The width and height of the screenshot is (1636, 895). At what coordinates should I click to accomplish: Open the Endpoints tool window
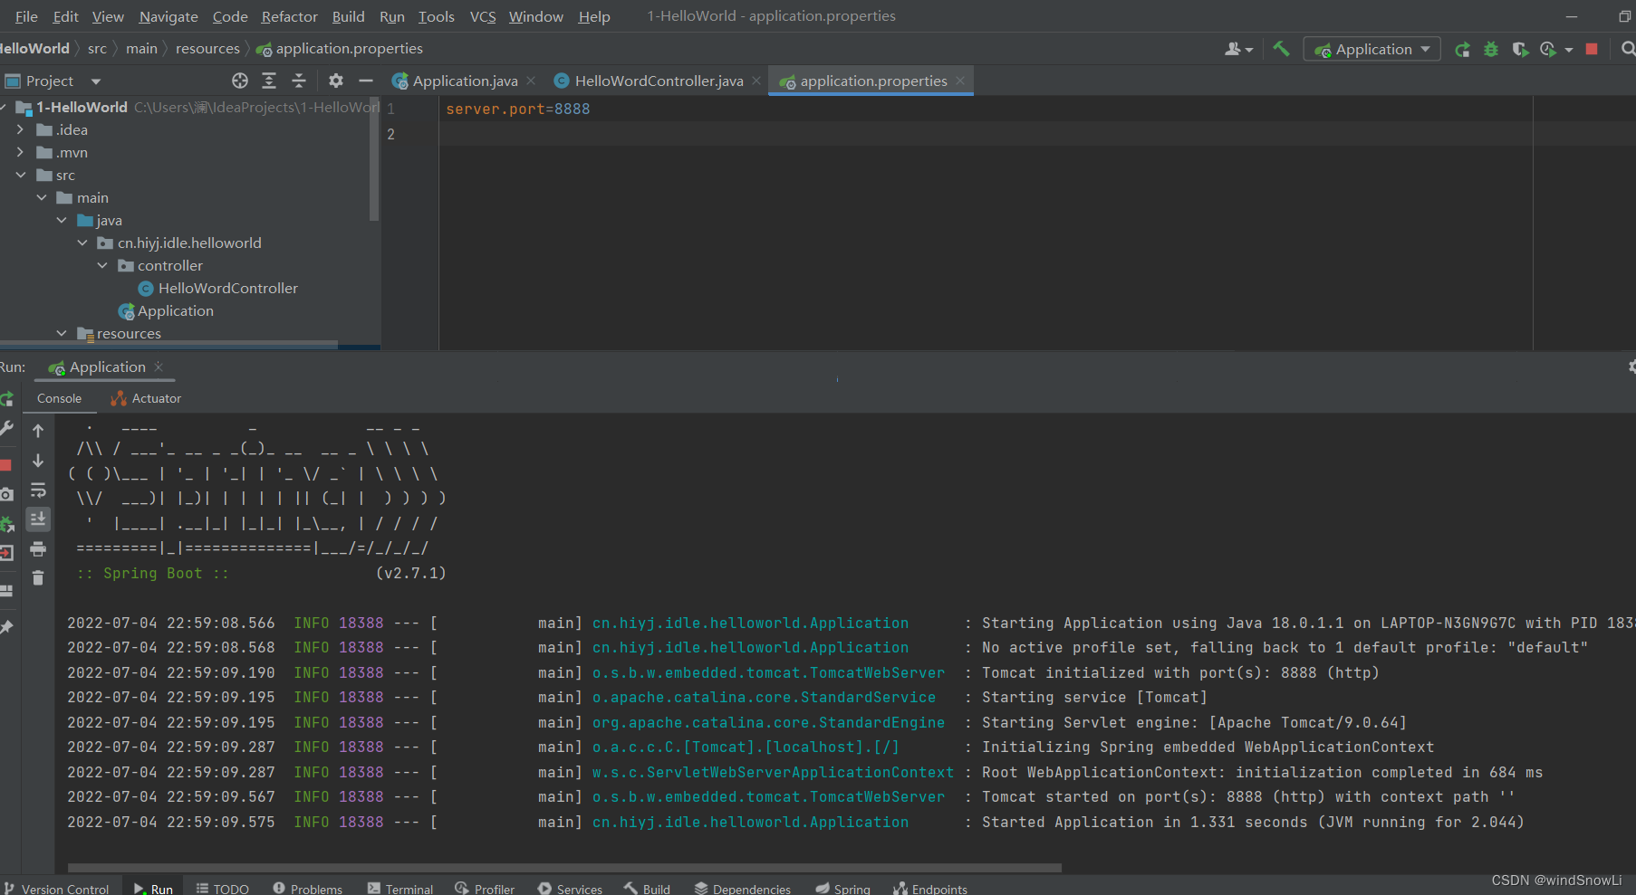(x=930, y=889)
